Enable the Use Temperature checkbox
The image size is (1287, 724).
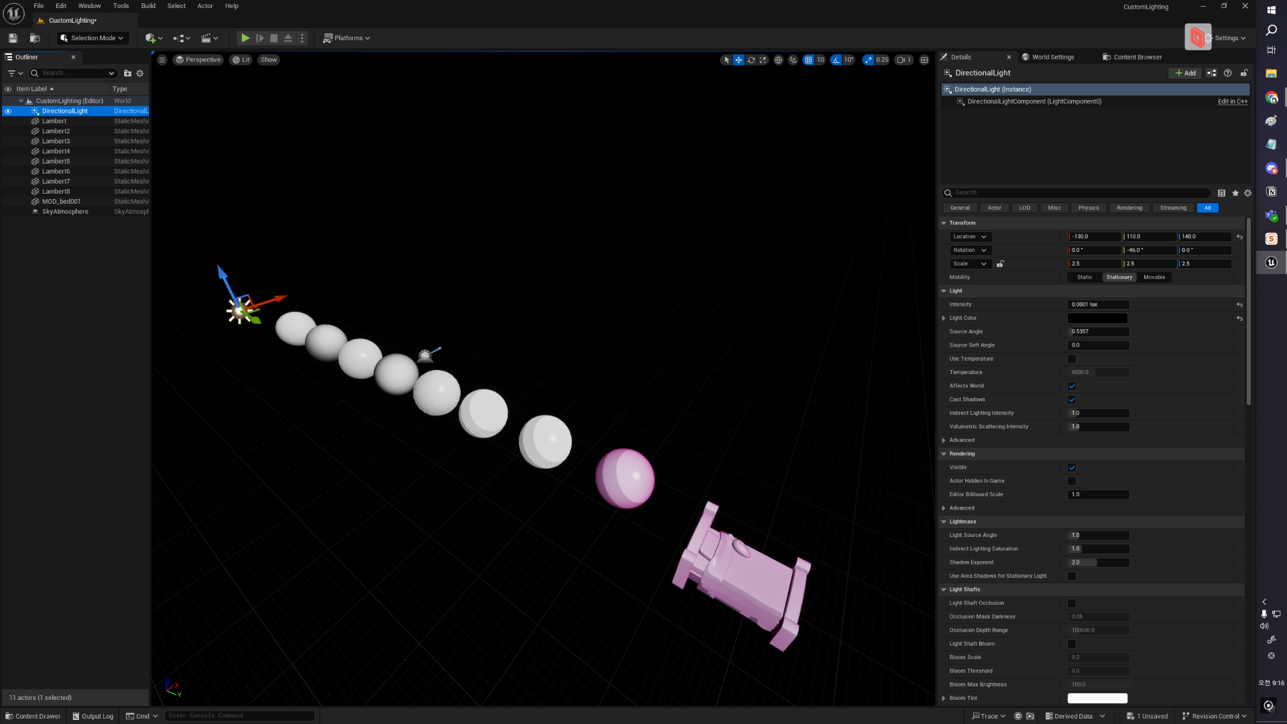tap(1071, 359)
